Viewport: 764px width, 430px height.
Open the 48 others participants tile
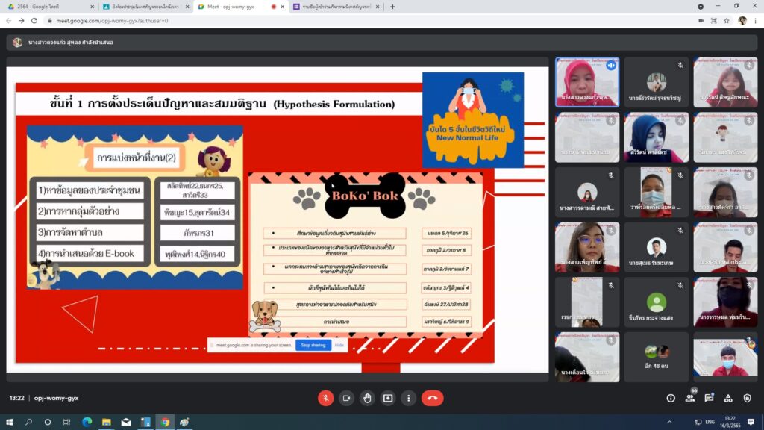(657, 357)
